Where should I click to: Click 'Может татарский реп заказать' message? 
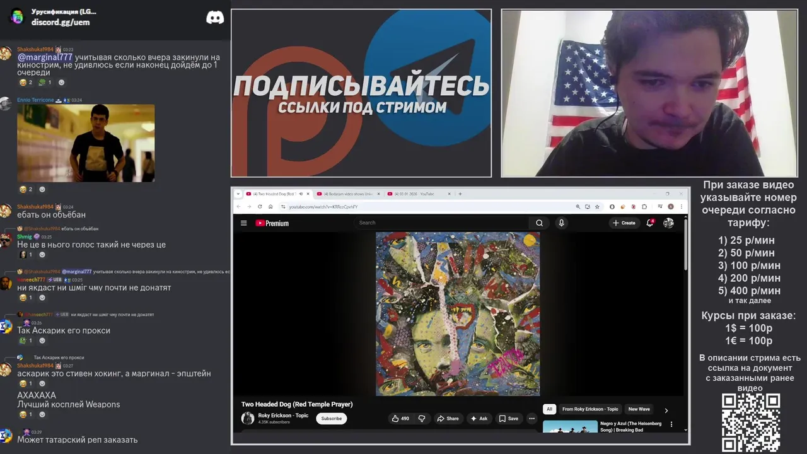77,440
